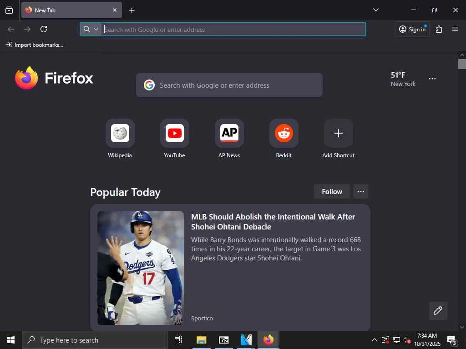Click the taskbar clock and date
This screenshot has width=466, height=349.
coord(427,340)
